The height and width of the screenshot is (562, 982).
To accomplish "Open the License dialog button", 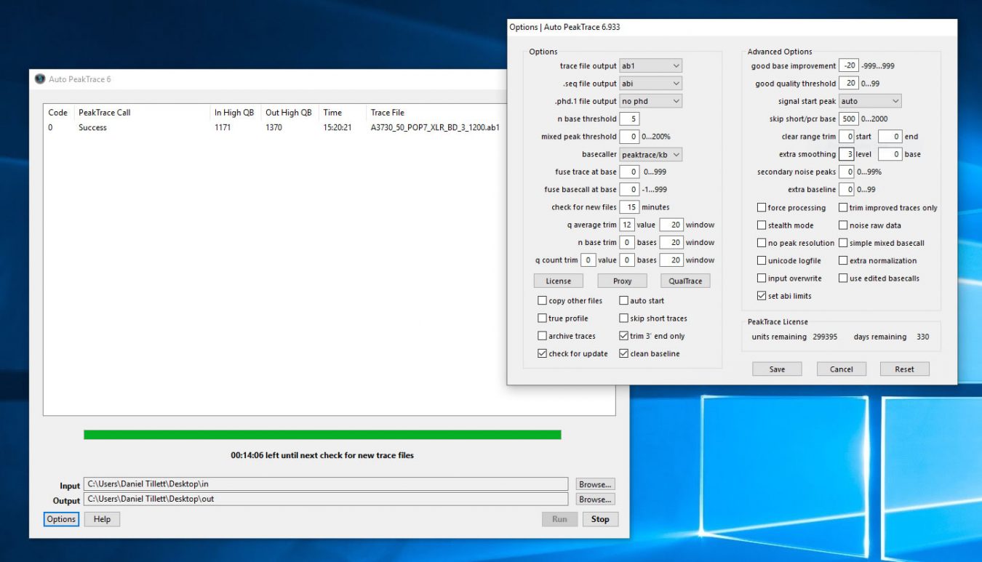I will click(x=559, y=281).
